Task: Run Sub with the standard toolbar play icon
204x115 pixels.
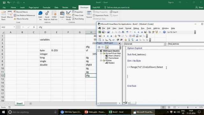Action: pos(135,32)
